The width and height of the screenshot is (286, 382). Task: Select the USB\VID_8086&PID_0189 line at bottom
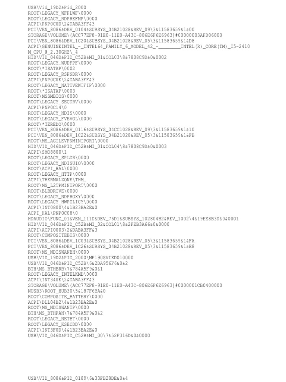(78, 378)
